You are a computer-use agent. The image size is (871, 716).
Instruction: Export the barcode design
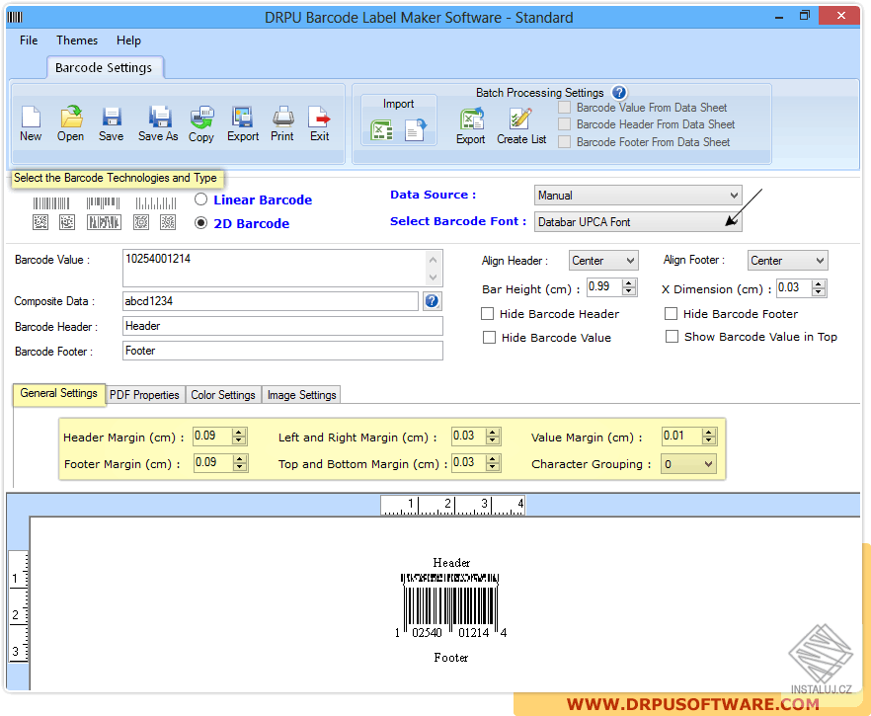pyautogui.click(x=242, y=120)
